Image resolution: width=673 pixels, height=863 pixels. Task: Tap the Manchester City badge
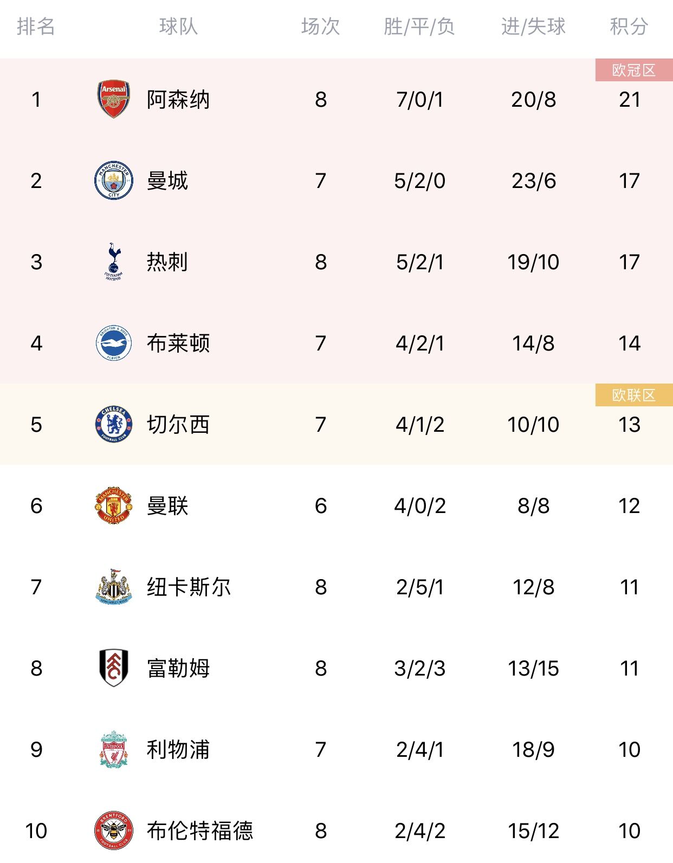[x=114, y=181]
